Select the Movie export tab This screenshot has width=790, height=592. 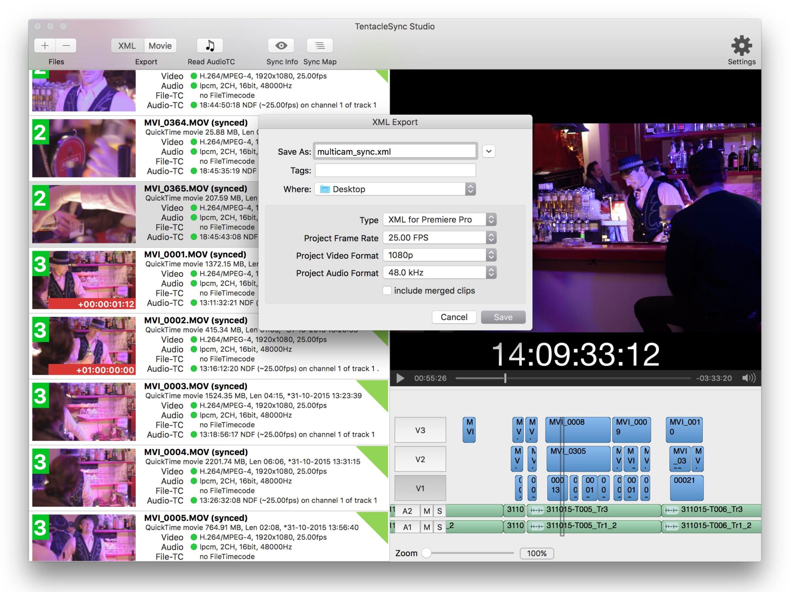coord(160,46)
